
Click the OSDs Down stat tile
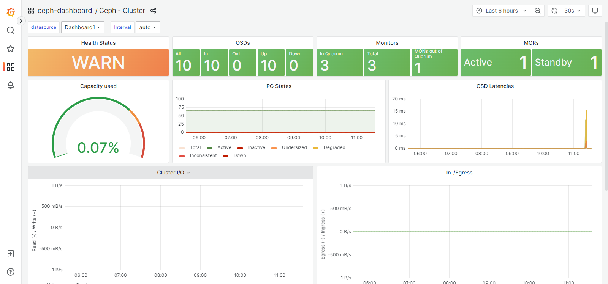click(x=299, y=63)
